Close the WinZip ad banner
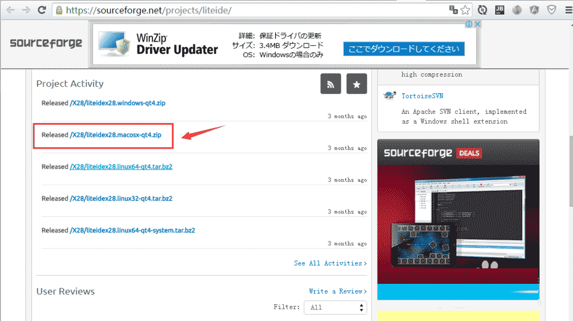This screenshot has width=573, height=321. click(x=477, y=24)
